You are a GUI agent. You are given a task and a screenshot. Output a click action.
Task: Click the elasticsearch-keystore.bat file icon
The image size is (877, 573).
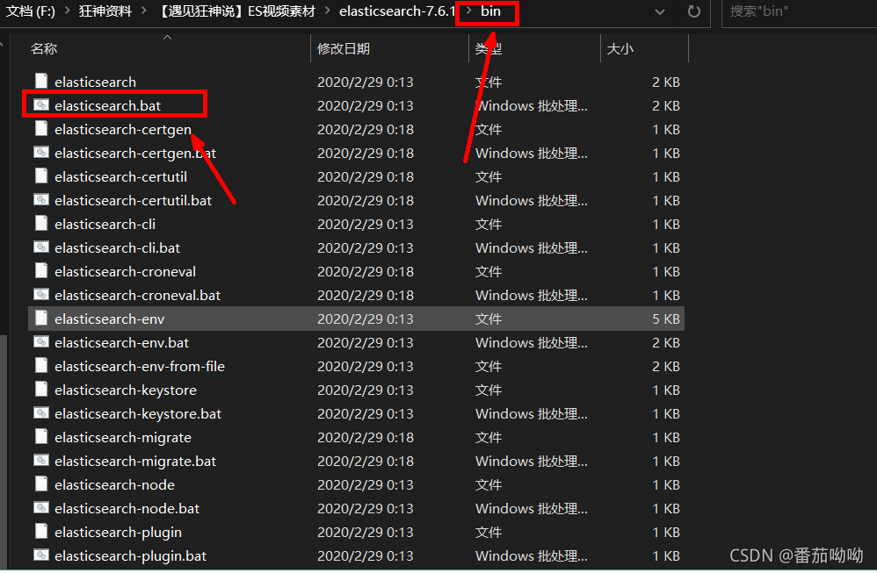coord(40,413)
